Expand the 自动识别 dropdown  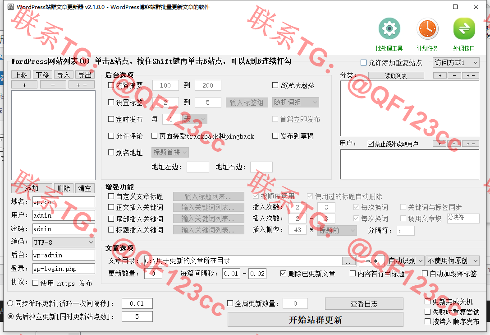[x=406, y=261]
